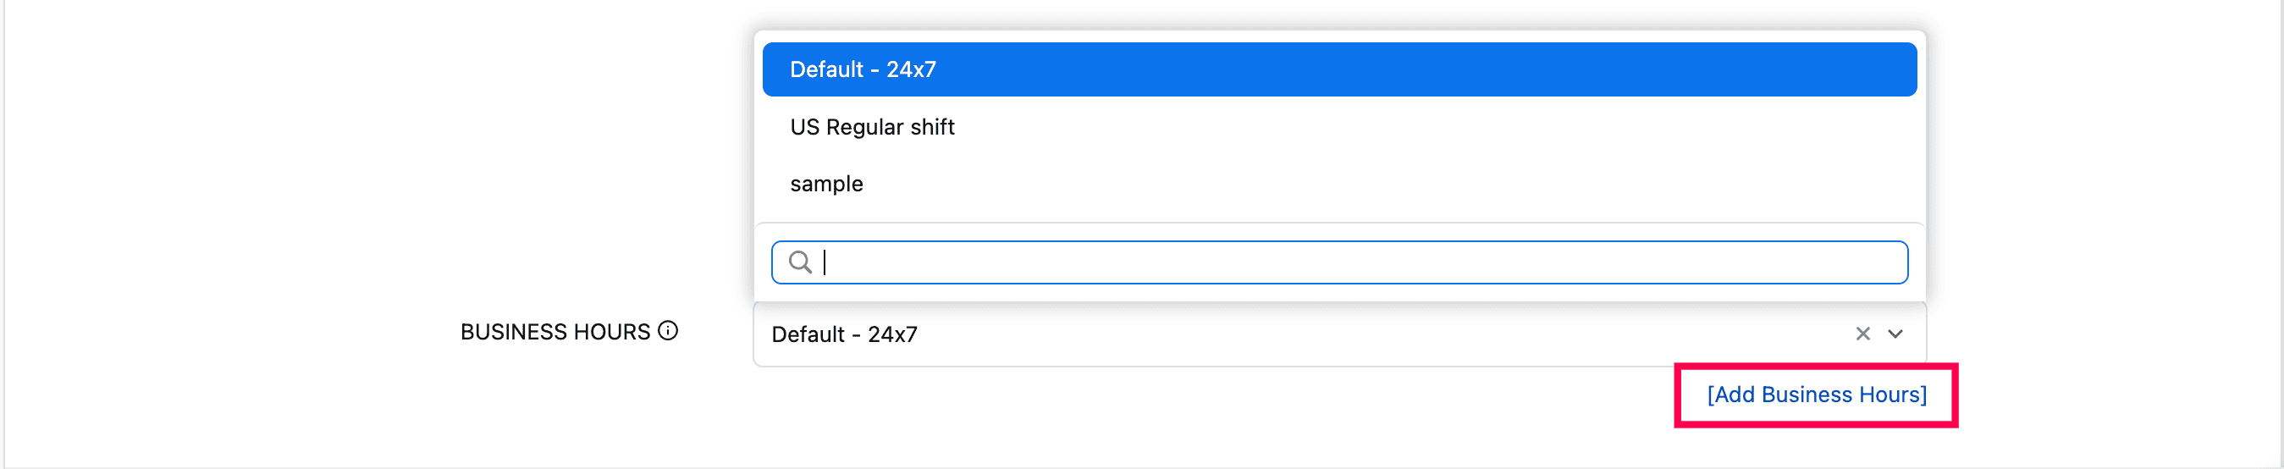The width and height of the screenshot is (2284, 469).
Task: Click the magnifying glass search icon
Action: [800, 262]
